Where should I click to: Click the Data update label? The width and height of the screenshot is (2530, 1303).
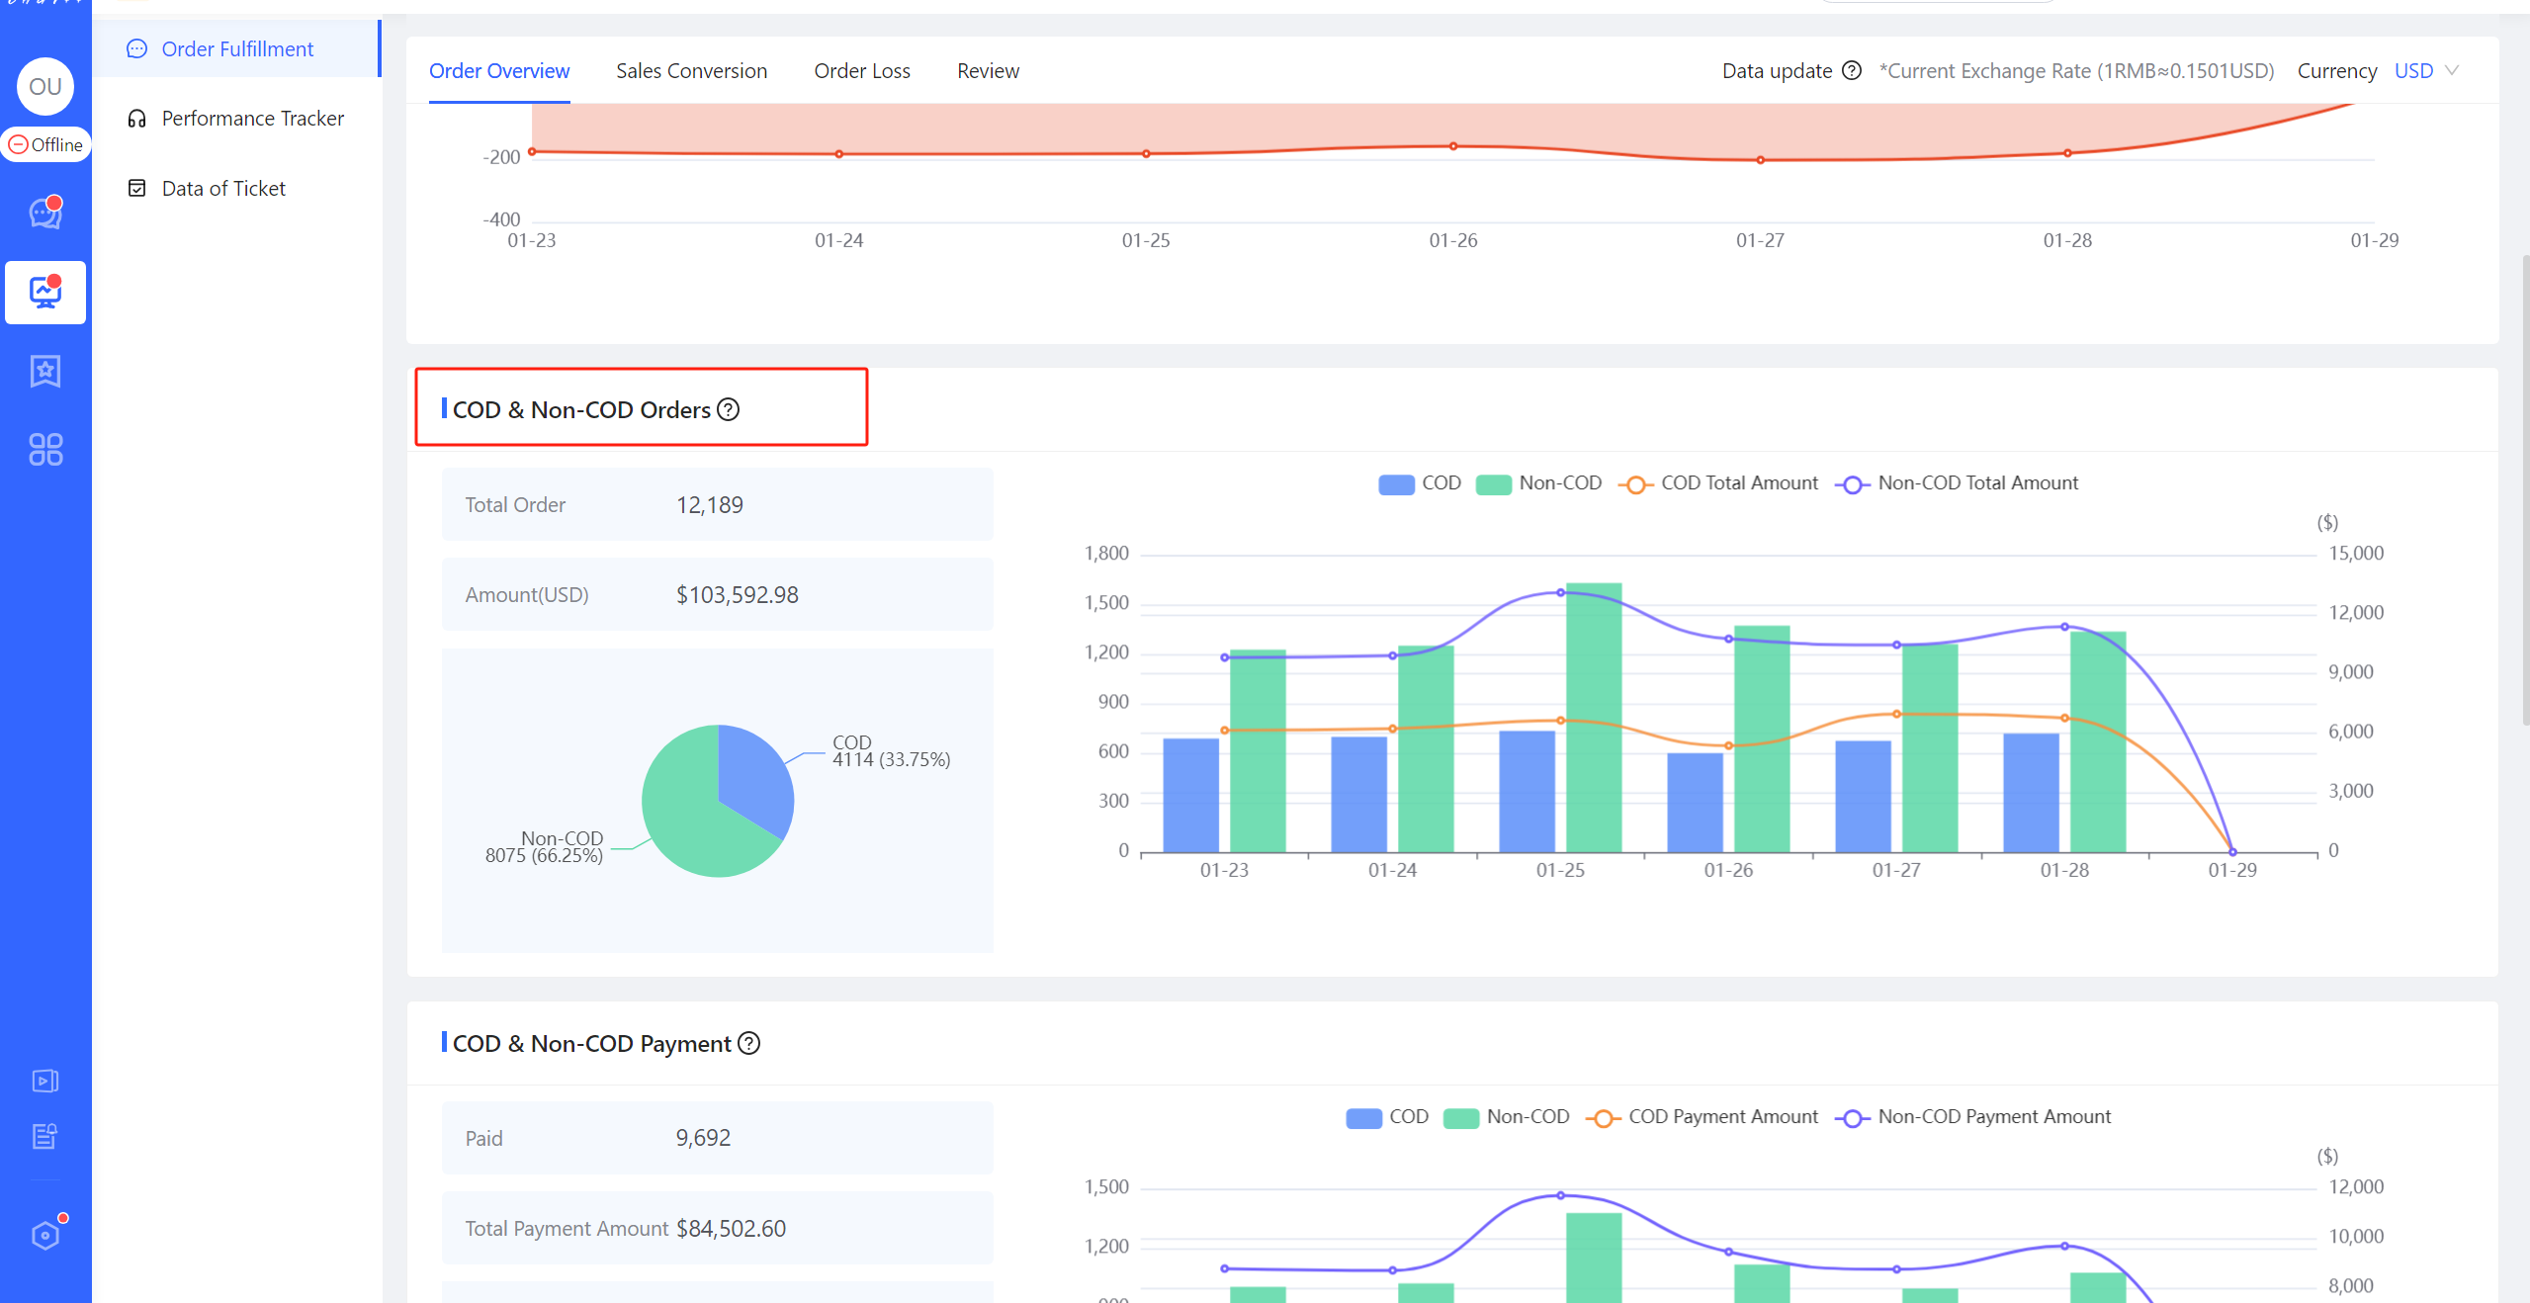click(1777, 71)
